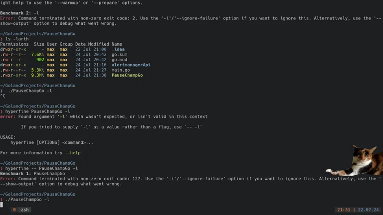This screenshot has height=215, width=383.
Task: Click the terminal cursor block at bottom
Action: coord(1,205)
